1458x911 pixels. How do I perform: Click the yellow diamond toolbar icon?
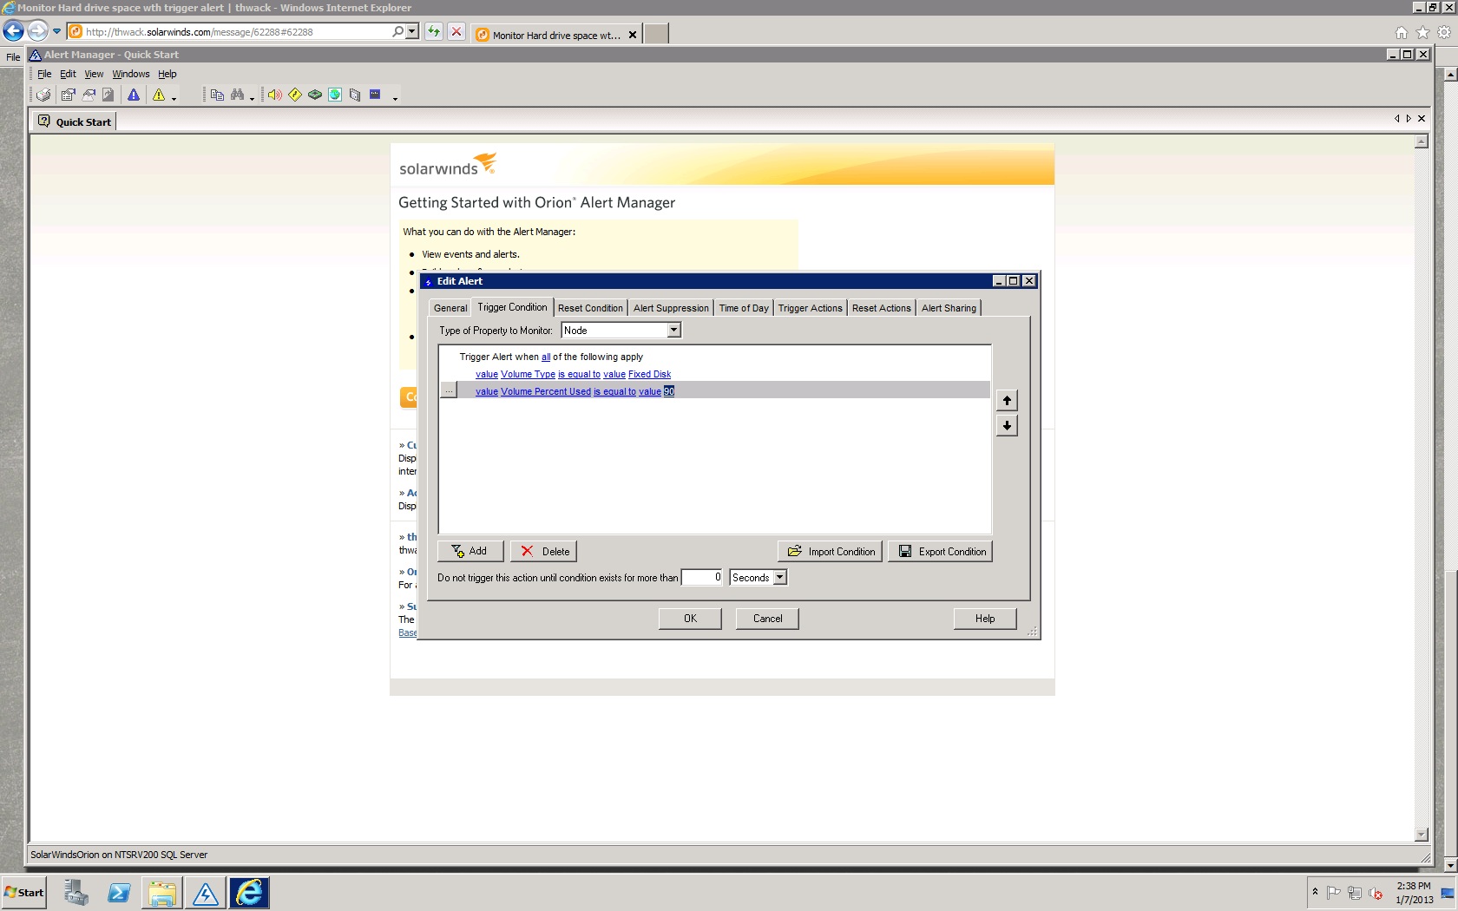295,95
